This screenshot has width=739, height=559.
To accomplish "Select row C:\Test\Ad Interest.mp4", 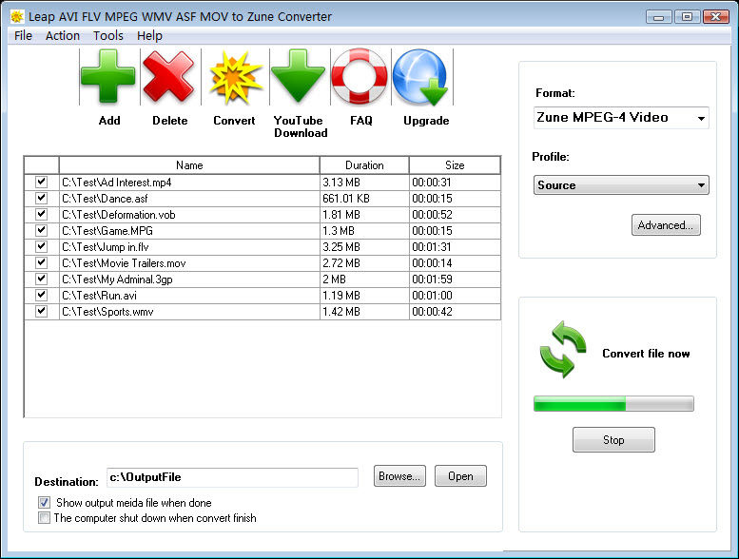I will [263, 183].
